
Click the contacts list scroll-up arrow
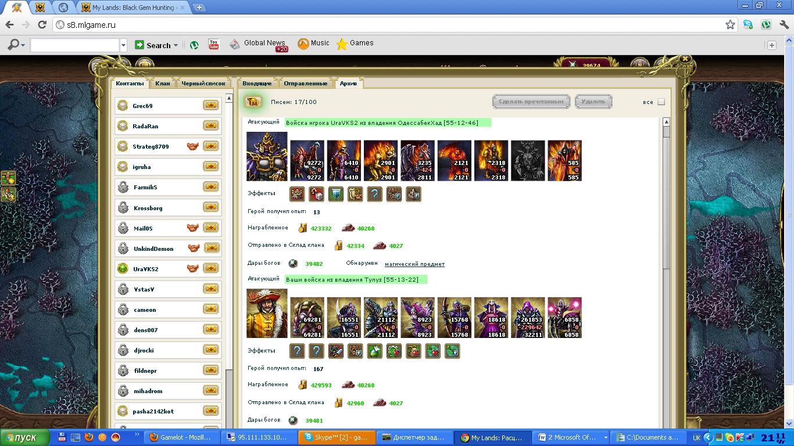(229, 98)
